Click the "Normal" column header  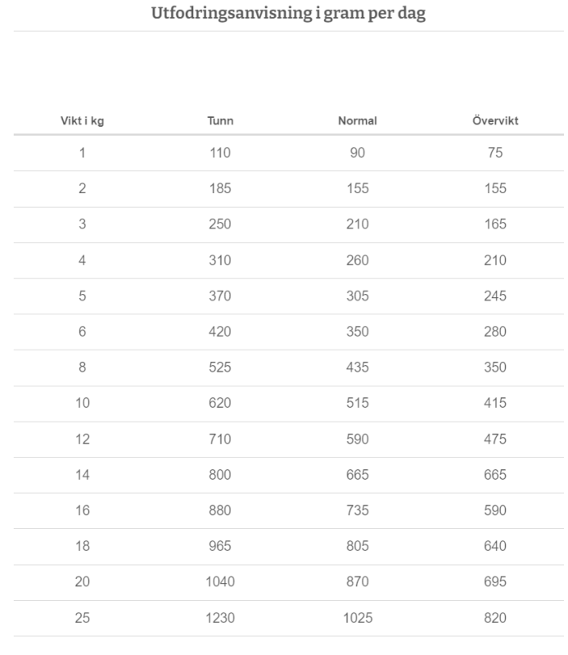(357, 121)
